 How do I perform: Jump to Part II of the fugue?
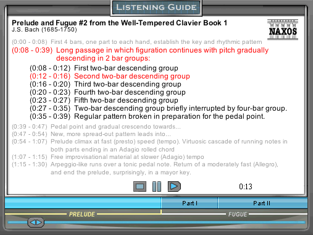click(262, 203)
